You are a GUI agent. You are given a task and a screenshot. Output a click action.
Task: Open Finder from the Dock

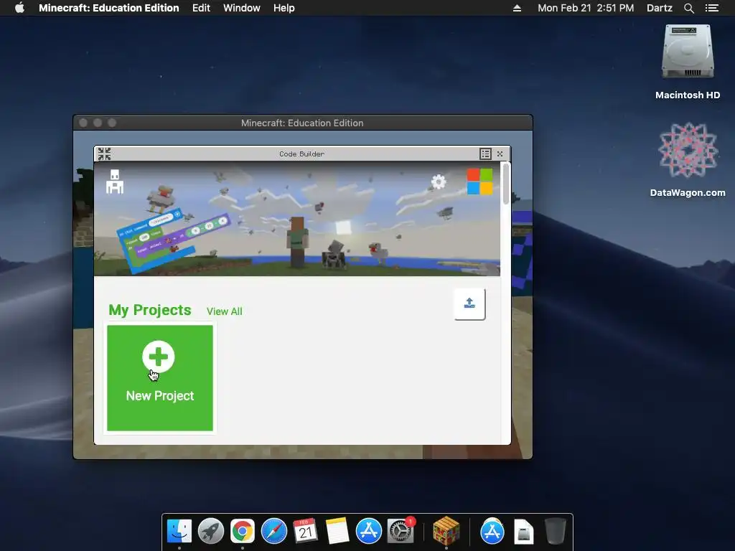[179, 531]
